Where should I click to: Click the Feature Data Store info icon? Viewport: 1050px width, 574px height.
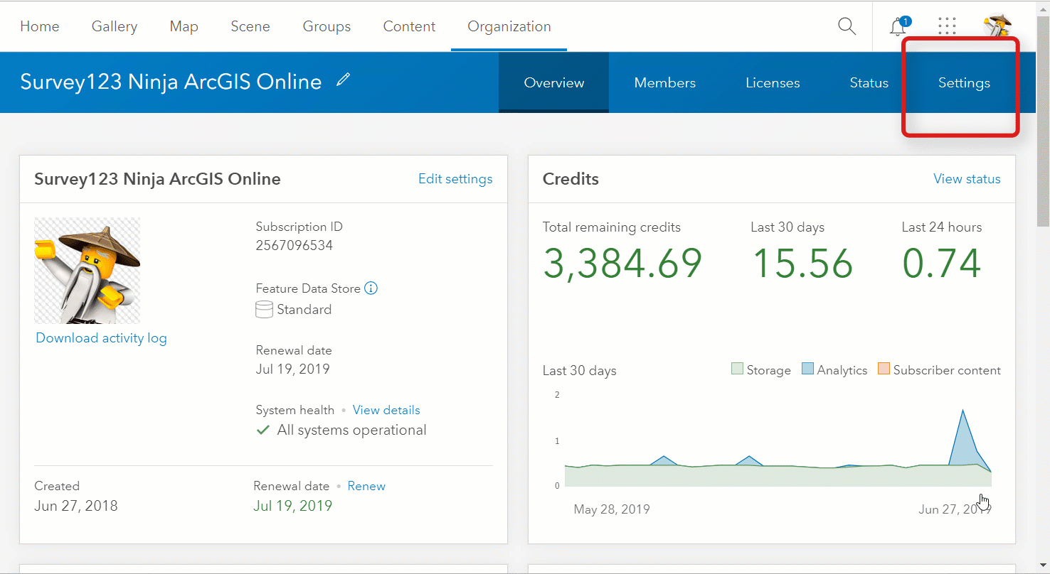pos(371,288)
